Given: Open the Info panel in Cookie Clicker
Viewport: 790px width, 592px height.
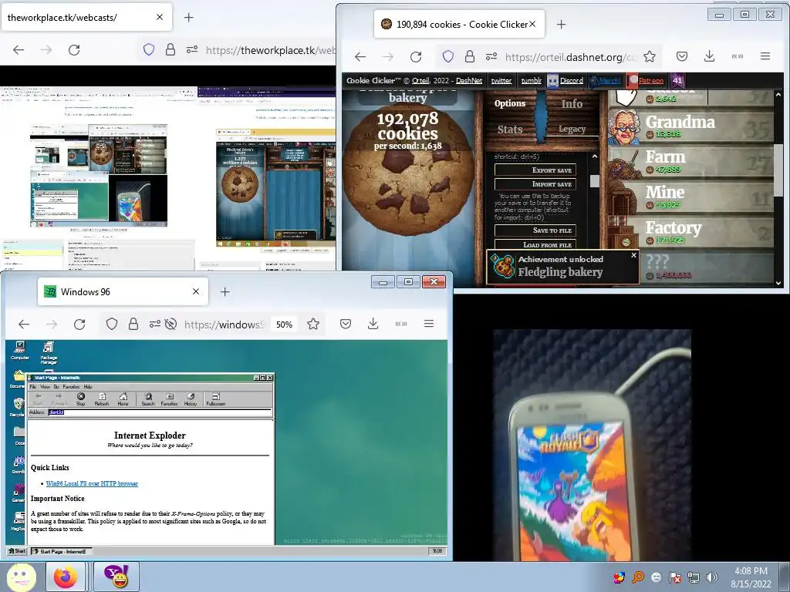Looking at the screenshot, I should (x=572, y=103).
